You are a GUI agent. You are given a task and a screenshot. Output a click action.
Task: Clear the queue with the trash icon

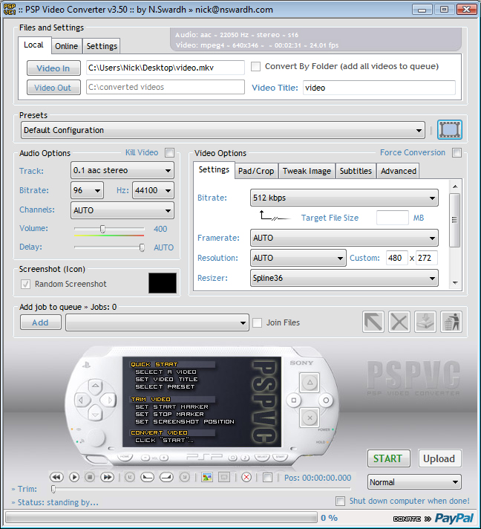(451, 322)
